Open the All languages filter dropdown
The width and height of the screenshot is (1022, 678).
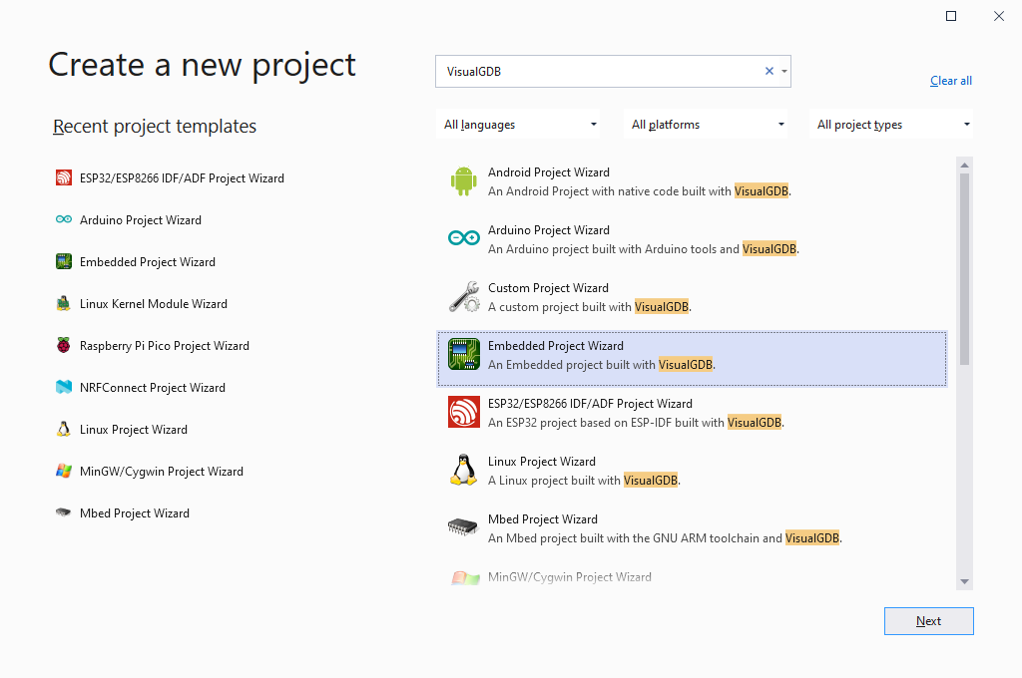(x=518, y=125)
